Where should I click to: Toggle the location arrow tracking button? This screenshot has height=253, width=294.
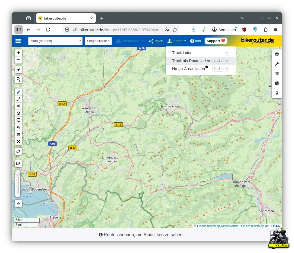pyautogui.click(x=18, y=70)
